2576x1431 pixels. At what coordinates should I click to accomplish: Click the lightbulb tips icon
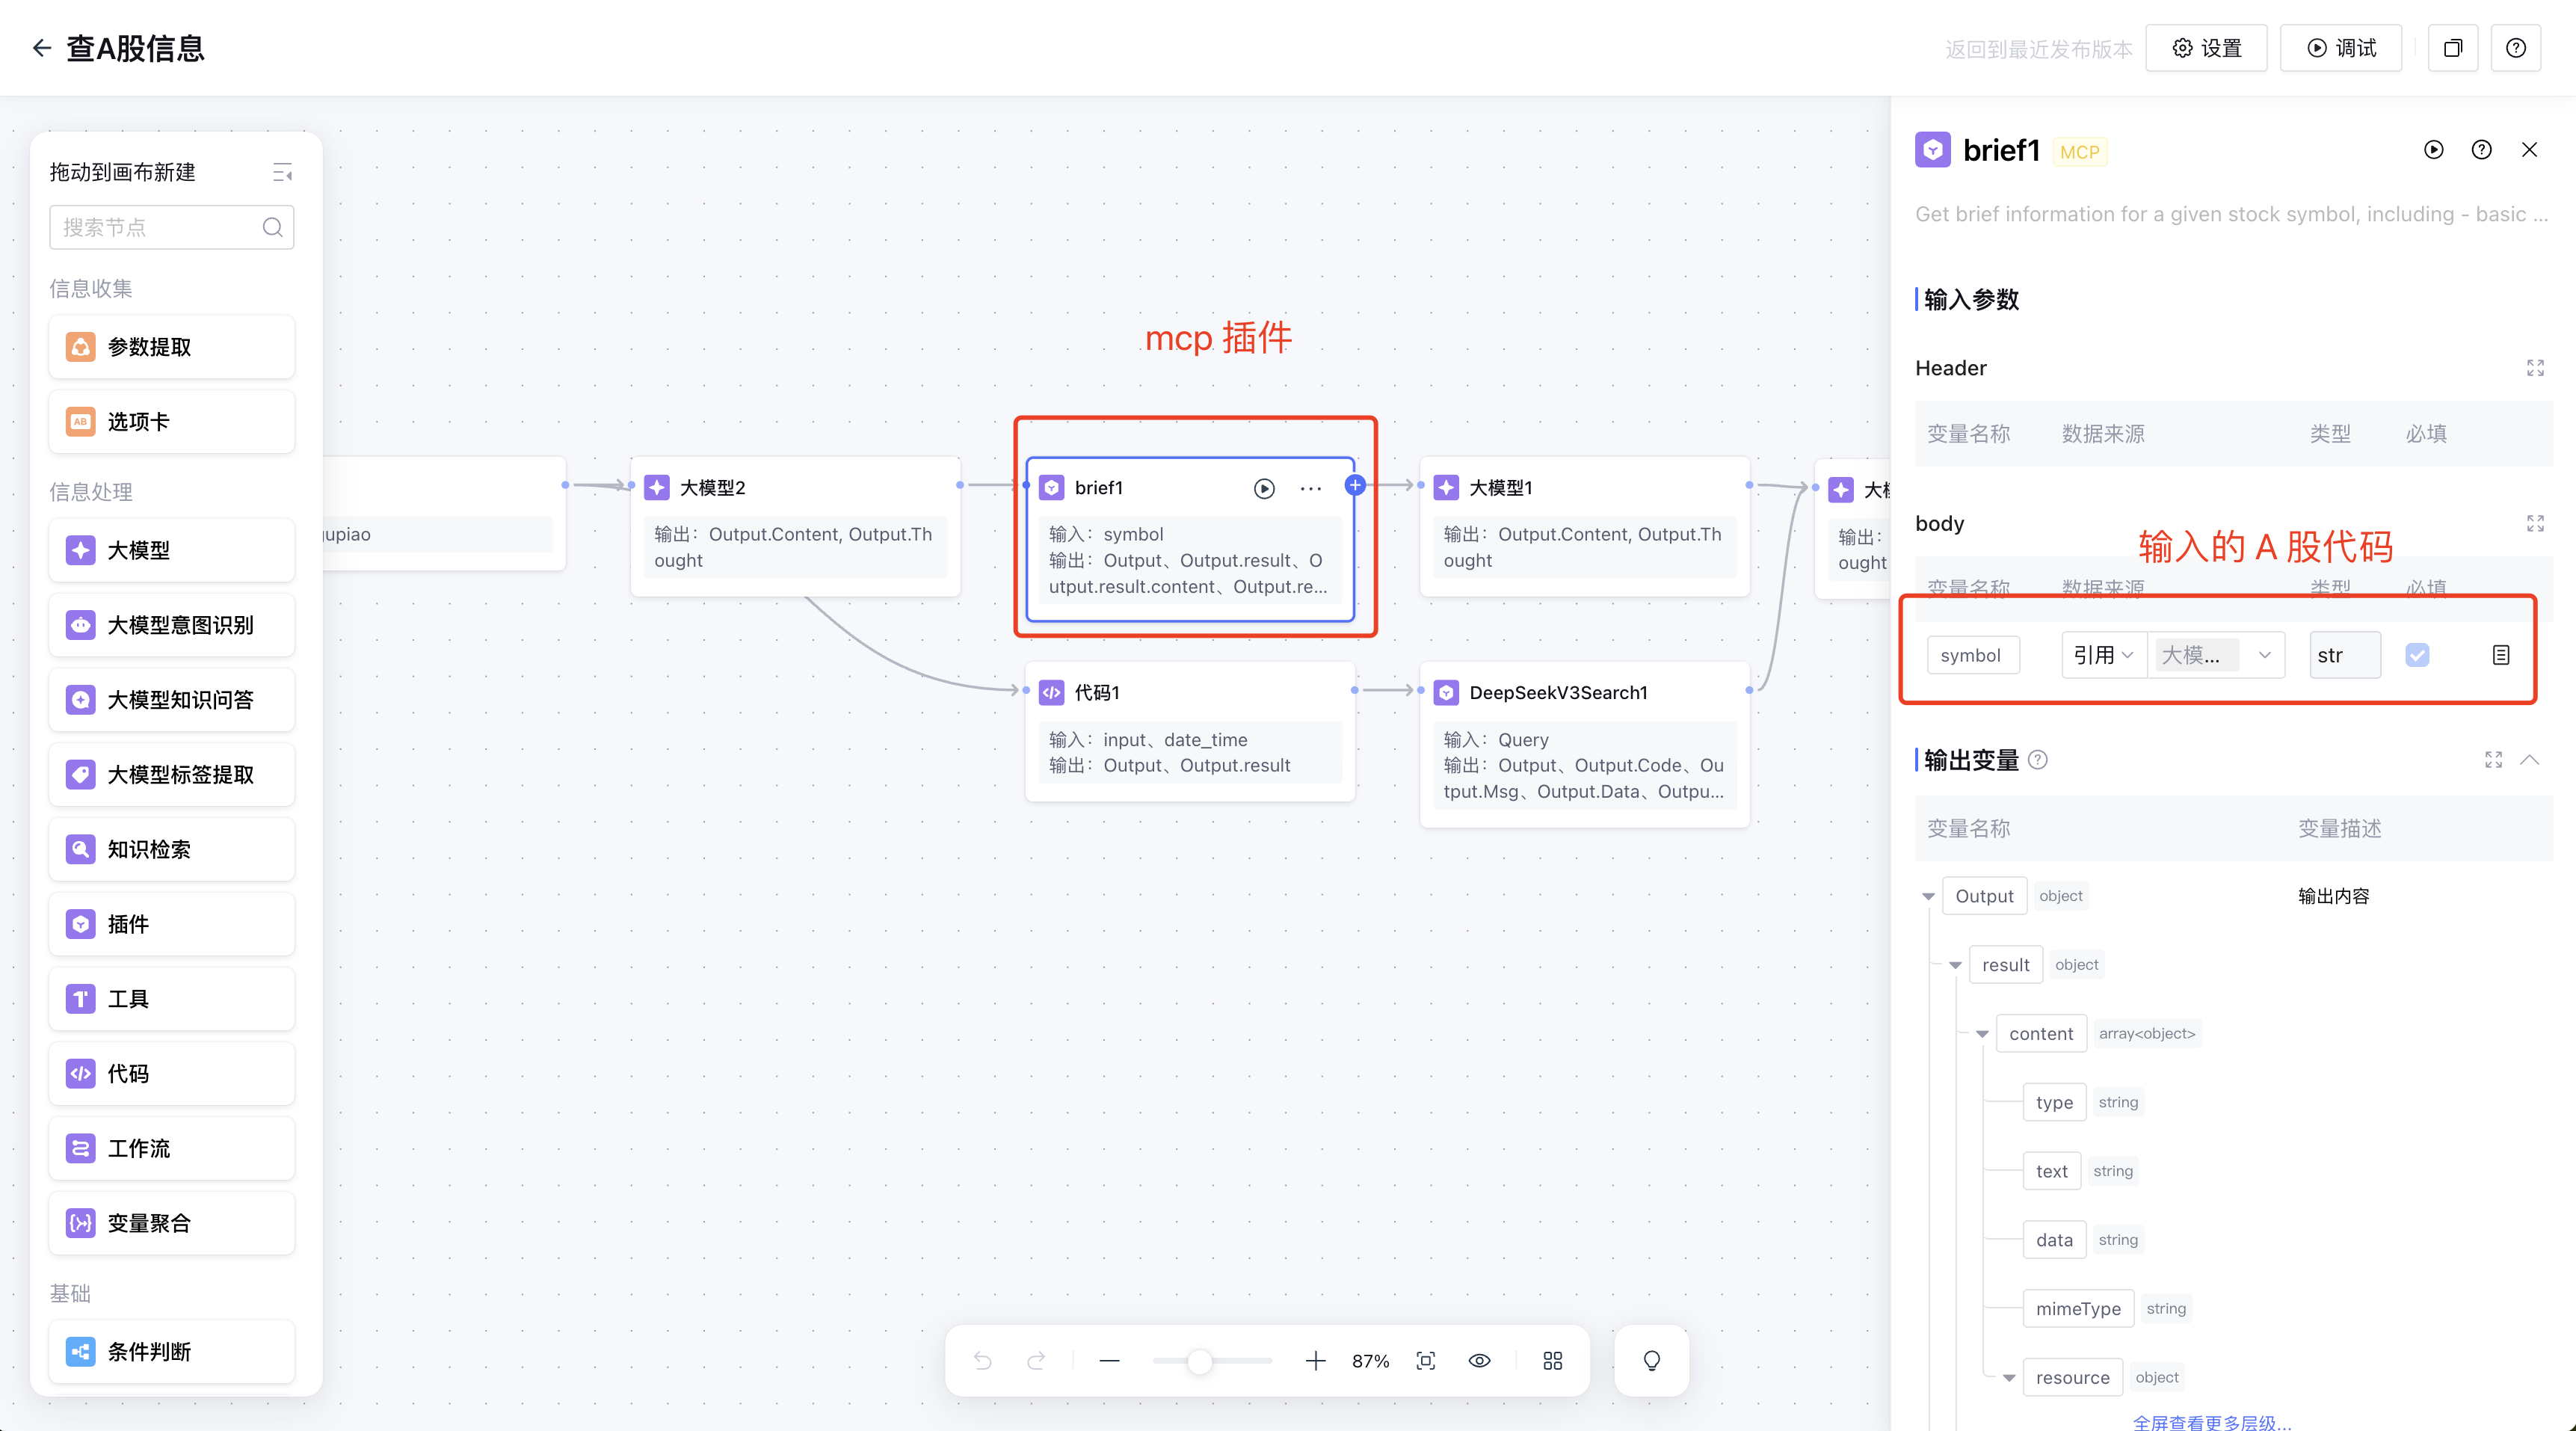pyautogui.click(x=1651, y=1361)
